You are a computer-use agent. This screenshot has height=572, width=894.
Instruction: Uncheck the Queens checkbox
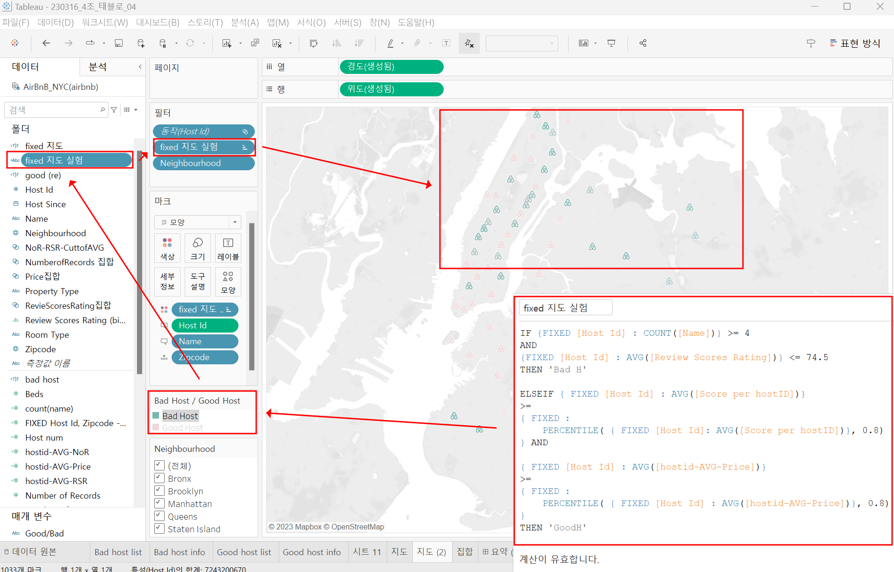point(159,516)
